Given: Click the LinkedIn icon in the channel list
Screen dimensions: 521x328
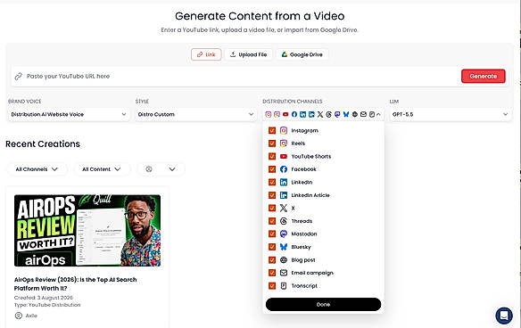Looking at the screenshot, I should [x=284, y=182].
